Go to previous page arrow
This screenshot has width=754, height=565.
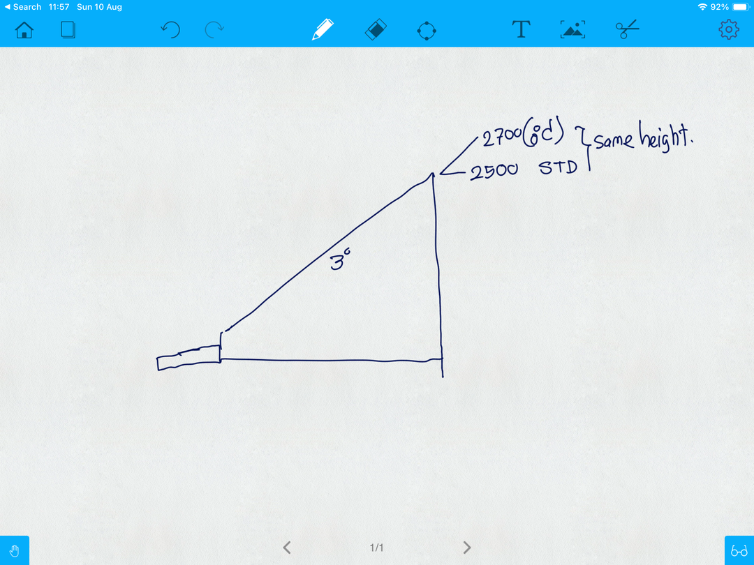point(287,548)
